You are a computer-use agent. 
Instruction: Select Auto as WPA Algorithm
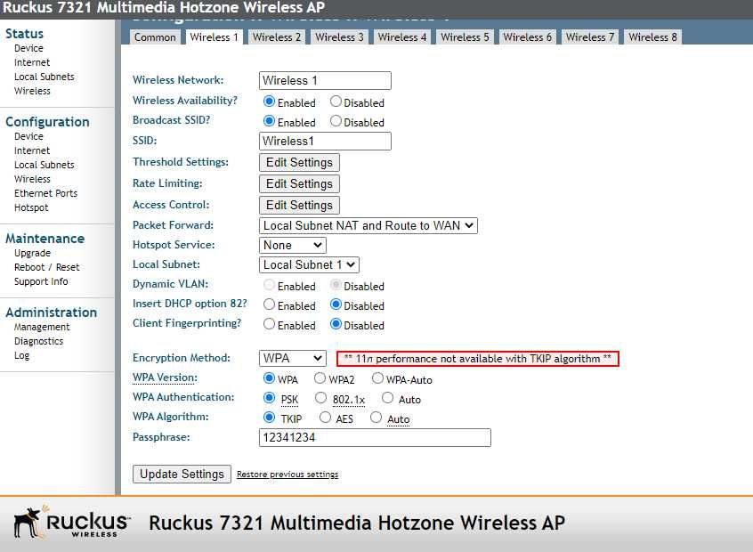pyautogui.click(x=376, y=418)
